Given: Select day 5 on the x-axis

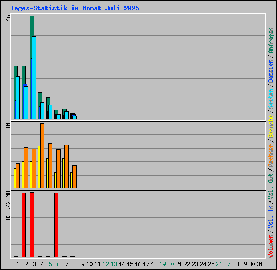Looking at the screenshot, I should pyautogui.click(x=50, y=264).
